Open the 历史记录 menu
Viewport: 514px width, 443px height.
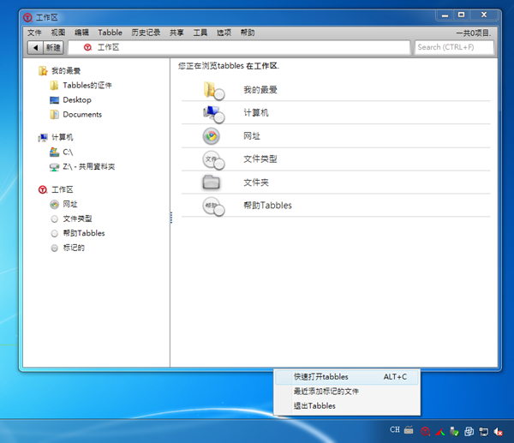pos(146,33)
